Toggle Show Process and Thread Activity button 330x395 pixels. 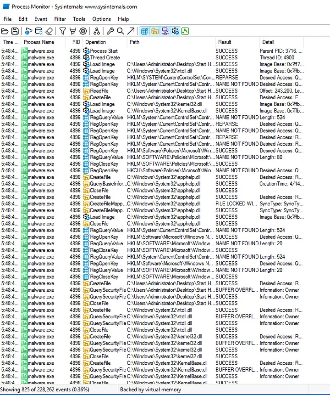click(x=175, y=31)
